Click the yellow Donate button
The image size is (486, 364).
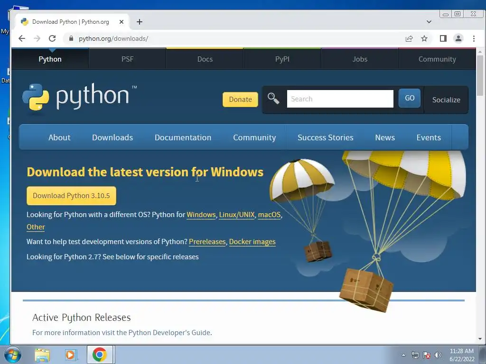240,100
